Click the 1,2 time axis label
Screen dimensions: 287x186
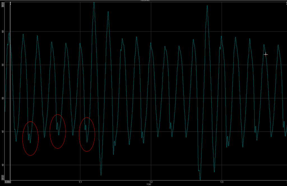(x=151, y=182)
